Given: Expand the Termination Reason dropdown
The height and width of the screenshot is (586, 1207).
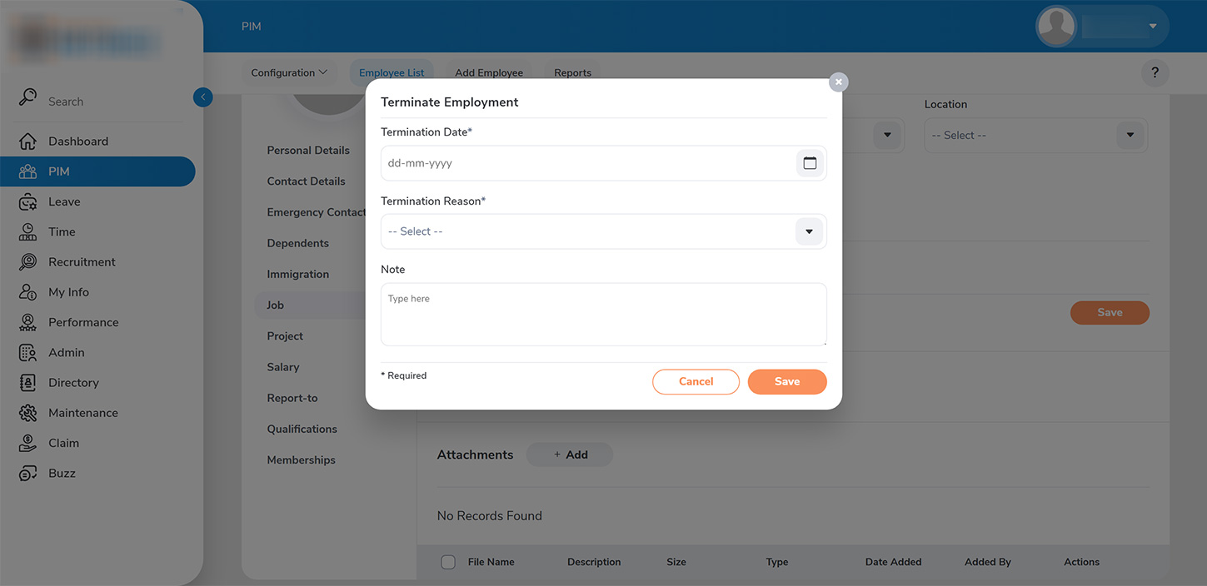Looking at the screenshot, I should click(x=809, y=231).
